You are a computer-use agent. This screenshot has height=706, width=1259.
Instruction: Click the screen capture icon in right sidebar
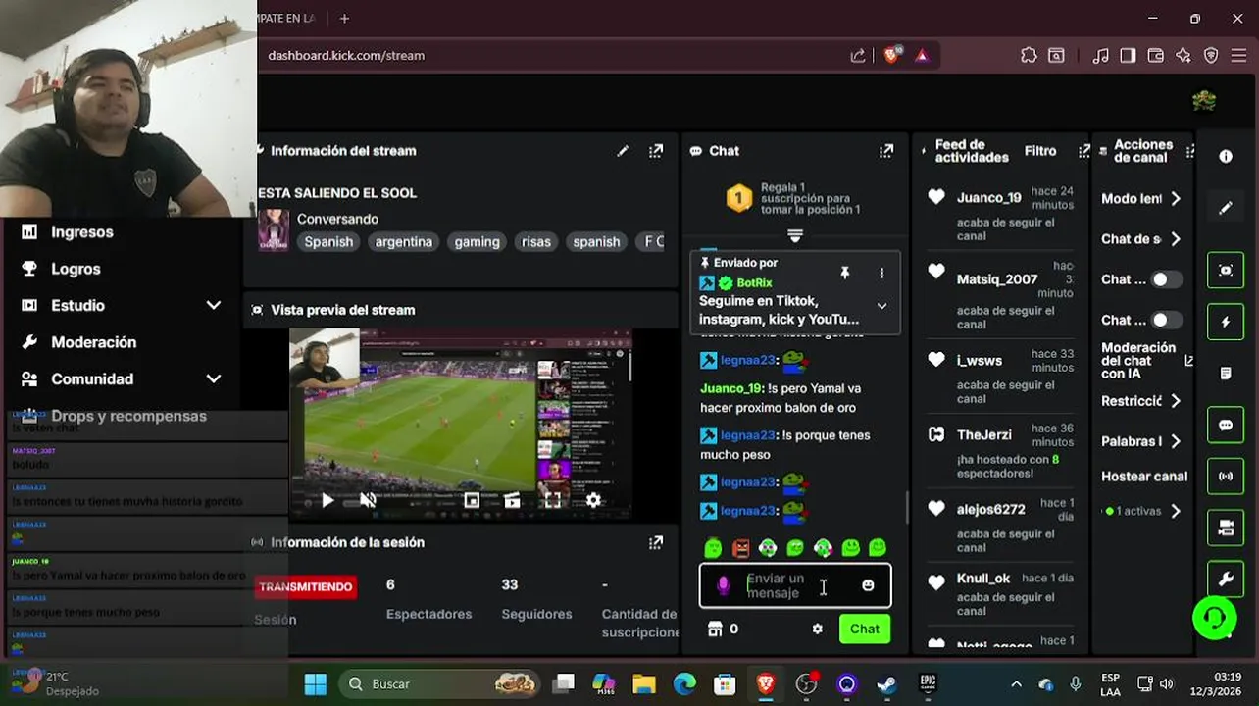tap(1226, 271)
